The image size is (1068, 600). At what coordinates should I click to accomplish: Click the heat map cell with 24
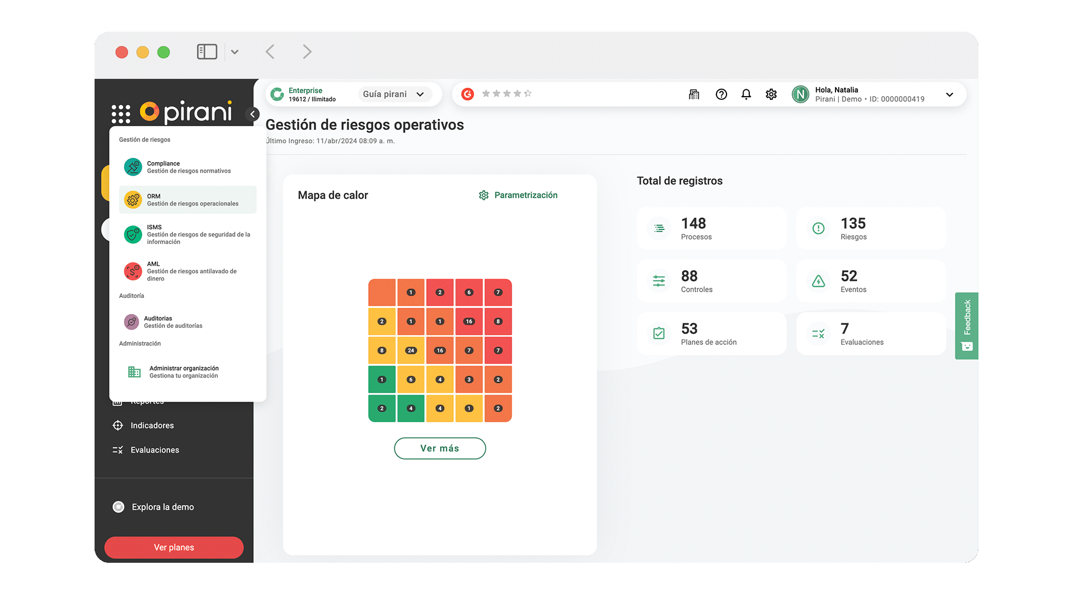click(x=411, y=350)
